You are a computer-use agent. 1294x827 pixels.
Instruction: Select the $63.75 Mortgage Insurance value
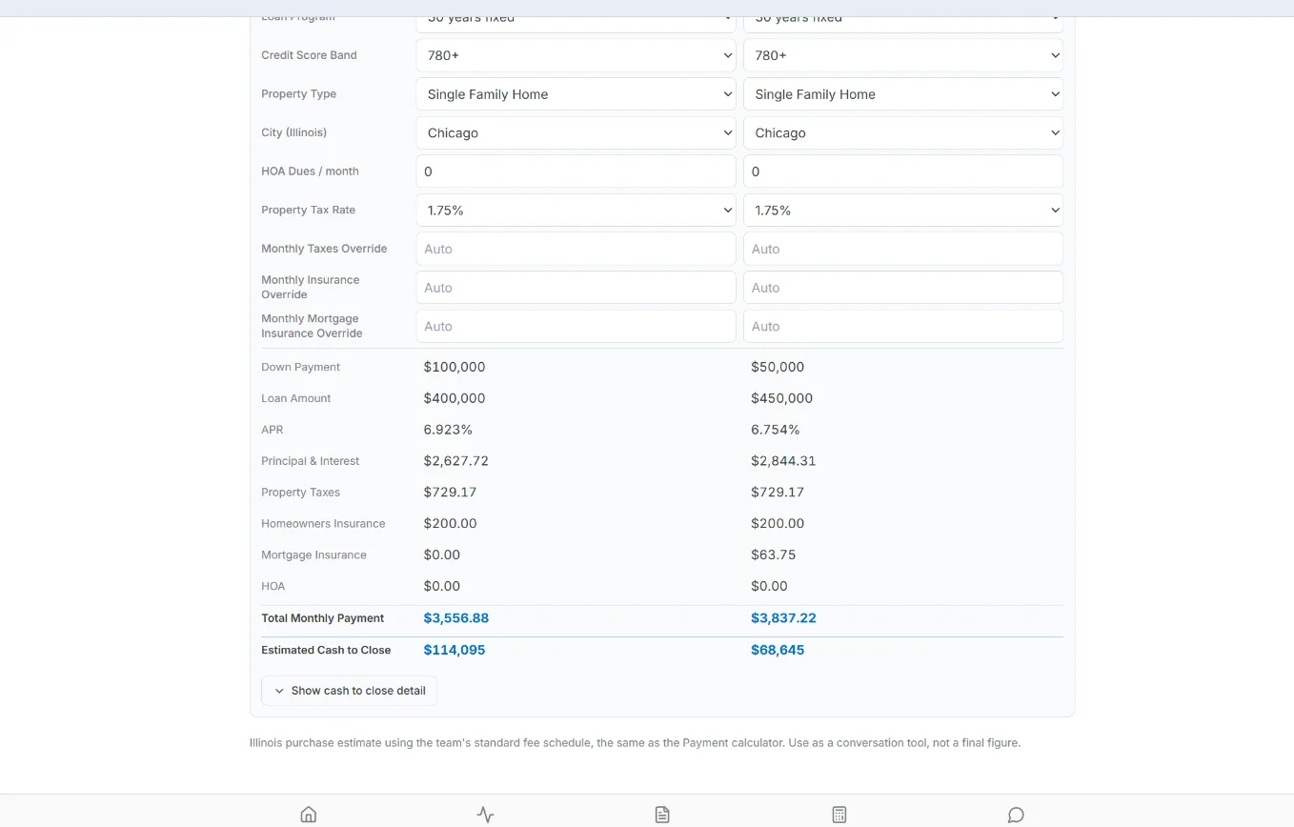point(773,555)
